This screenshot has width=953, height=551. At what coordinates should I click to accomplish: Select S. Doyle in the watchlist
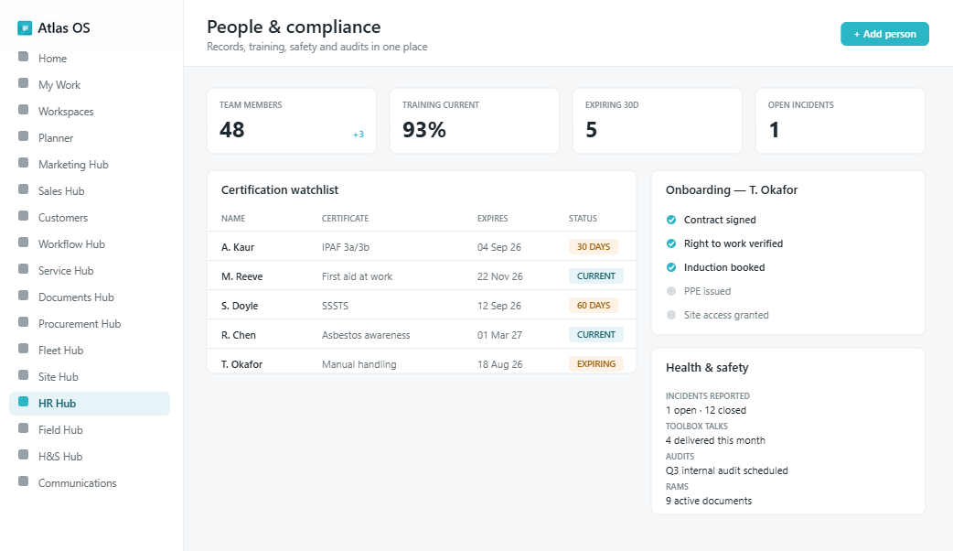coord(240,306)
